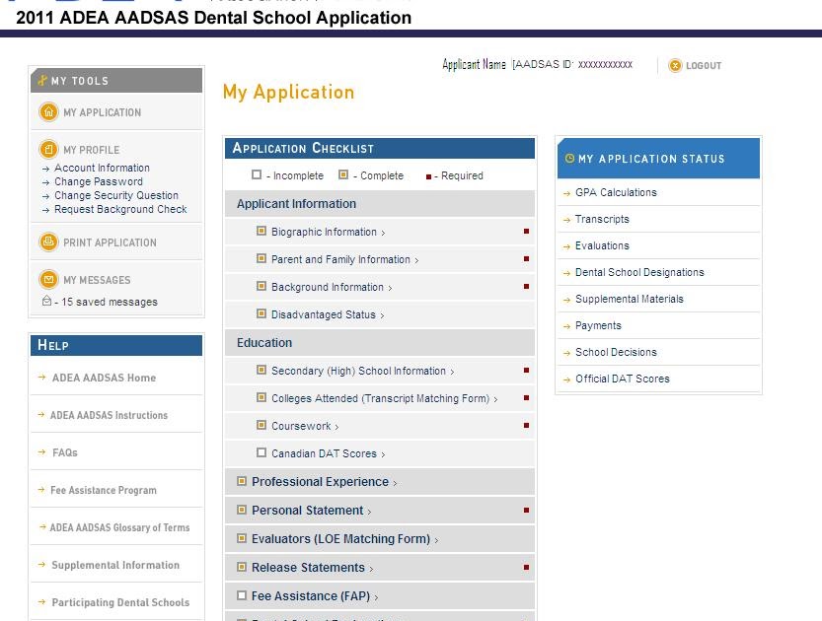Viewport: 822px width, 621px height.
Task: Click the Professional Experience status checkbox
Action: click(x=241, y=481)
